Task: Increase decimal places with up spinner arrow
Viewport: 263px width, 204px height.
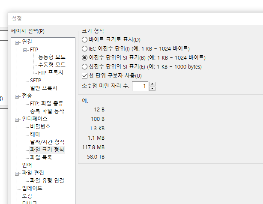Action: pos(152,84)
